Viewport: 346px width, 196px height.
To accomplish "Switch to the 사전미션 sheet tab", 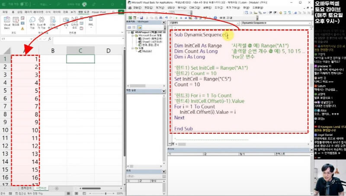I will pyautogui.click(x=41, y=188).
